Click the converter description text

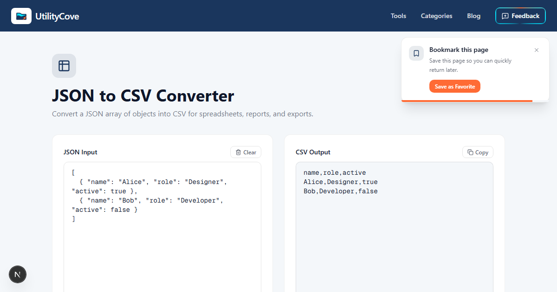click(x=182, y=114)
